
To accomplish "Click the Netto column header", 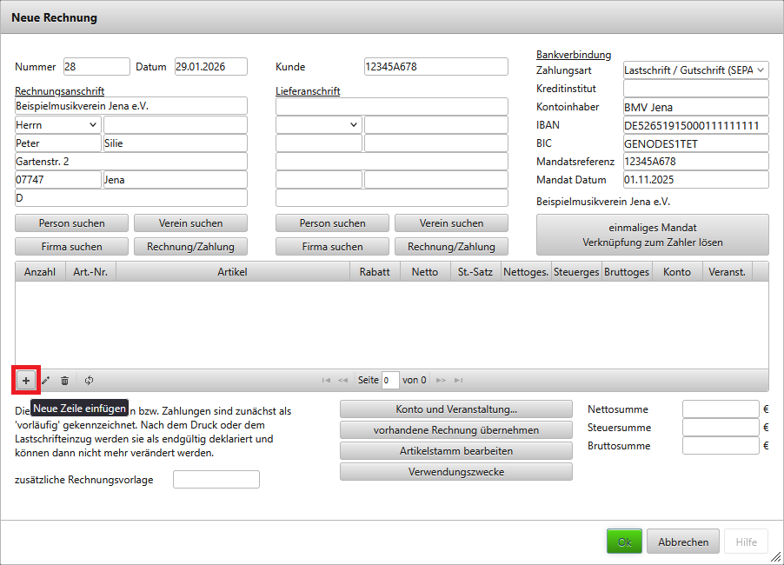I will click(424, 272).
